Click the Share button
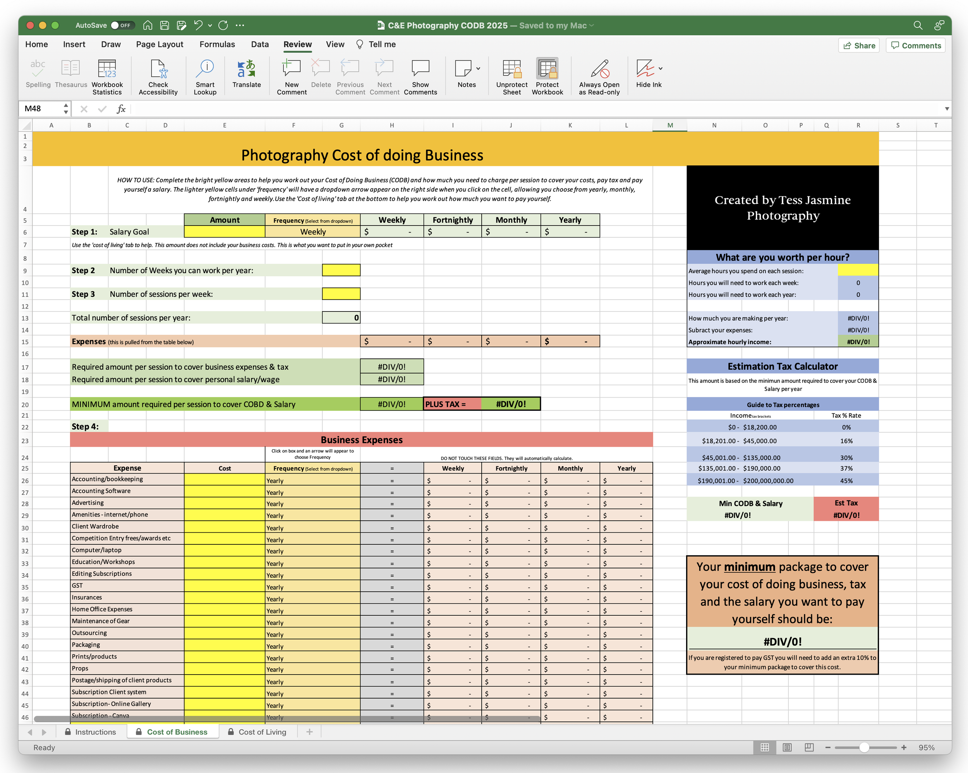Screen dimensions: 968x773 click(859, 45)
